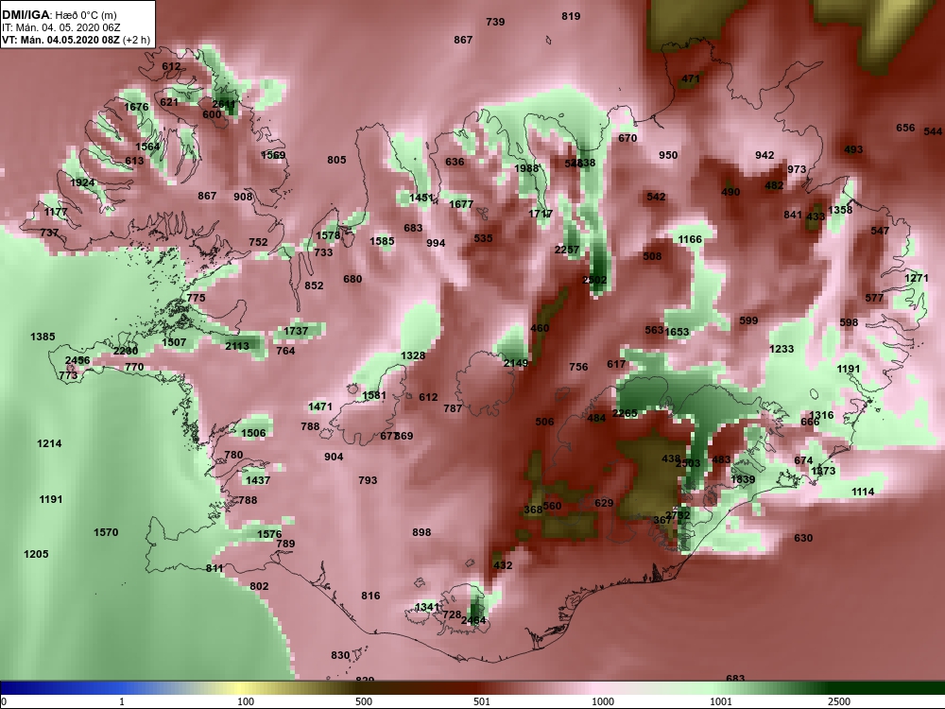
Task: Click the 2149 height value
Action: click(516, 363)
